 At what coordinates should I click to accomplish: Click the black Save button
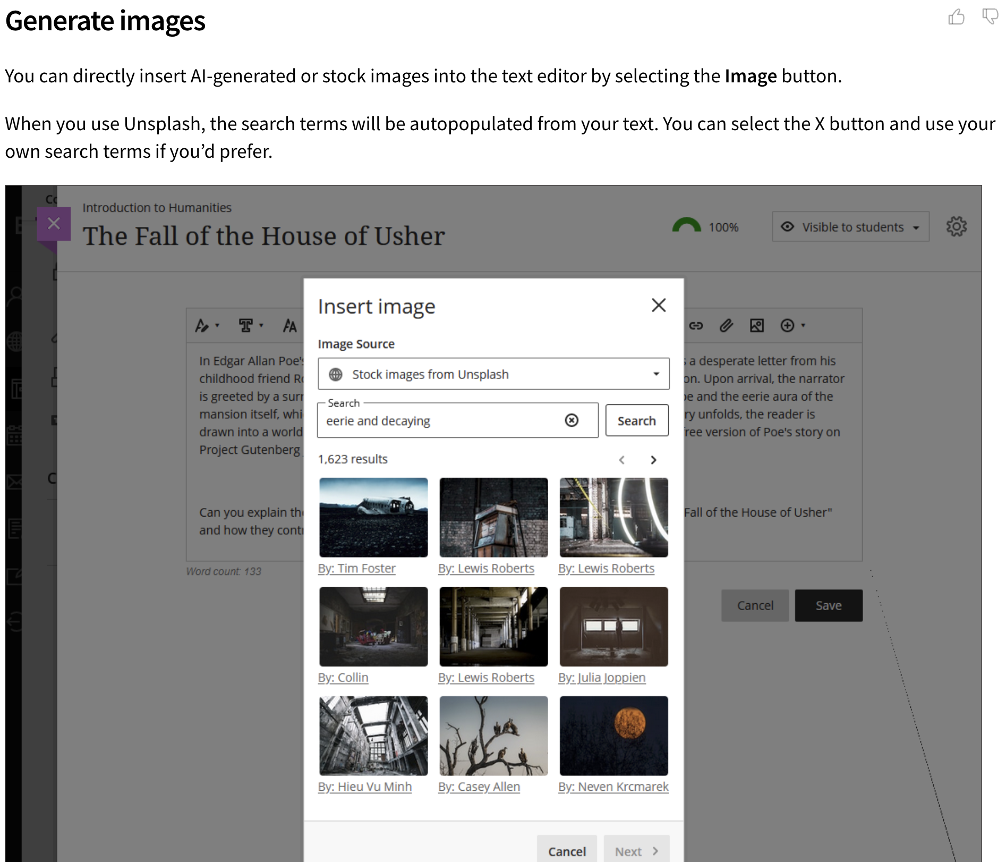click(828, 605)
